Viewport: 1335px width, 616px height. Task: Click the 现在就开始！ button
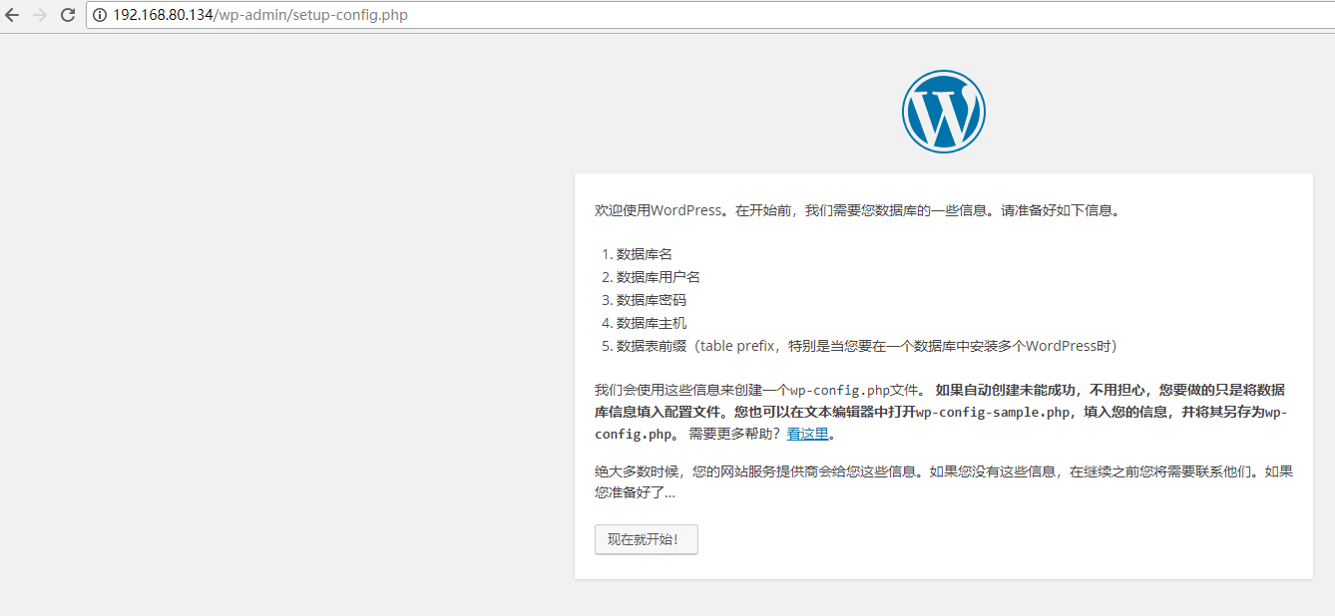(646, 539)
